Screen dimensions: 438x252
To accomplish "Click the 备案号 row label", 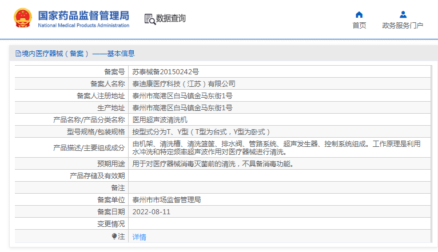I will tap(114, 72).
